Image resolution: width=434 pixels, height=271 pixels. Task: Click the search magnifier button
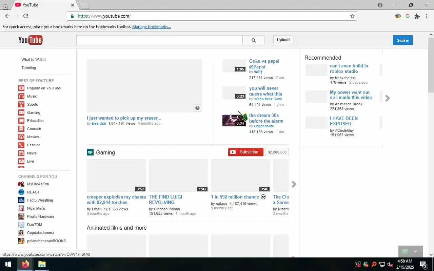253,40
